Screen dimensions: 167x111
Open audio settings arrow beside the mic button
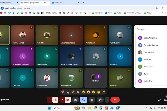point(50,100)
